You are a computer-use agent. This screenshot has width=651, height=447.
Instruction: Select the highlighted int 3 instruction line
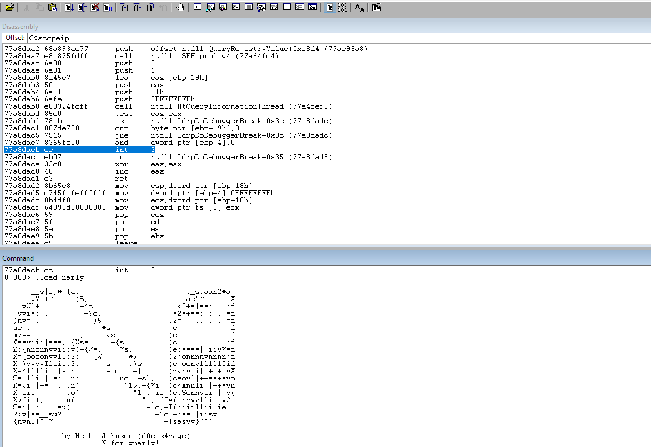(x=79, y=150)
